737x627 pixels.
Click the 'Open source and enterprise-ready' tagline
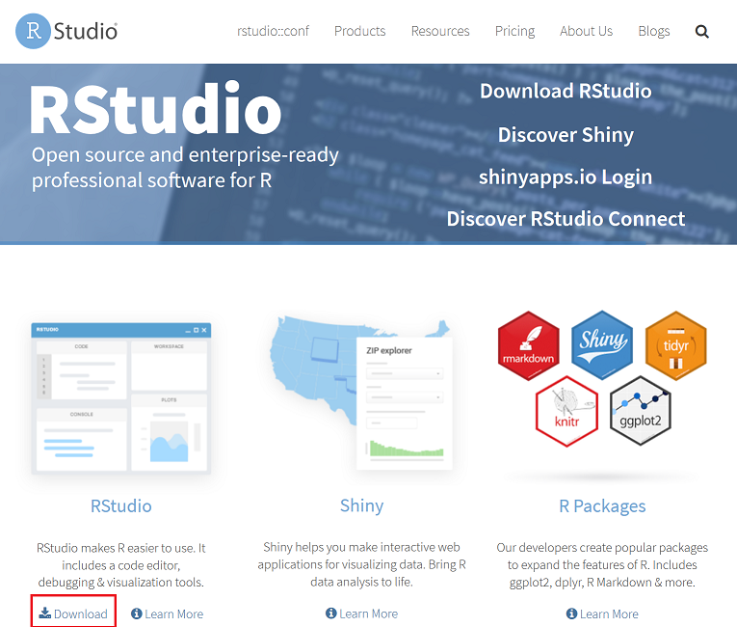coord(185,168)
